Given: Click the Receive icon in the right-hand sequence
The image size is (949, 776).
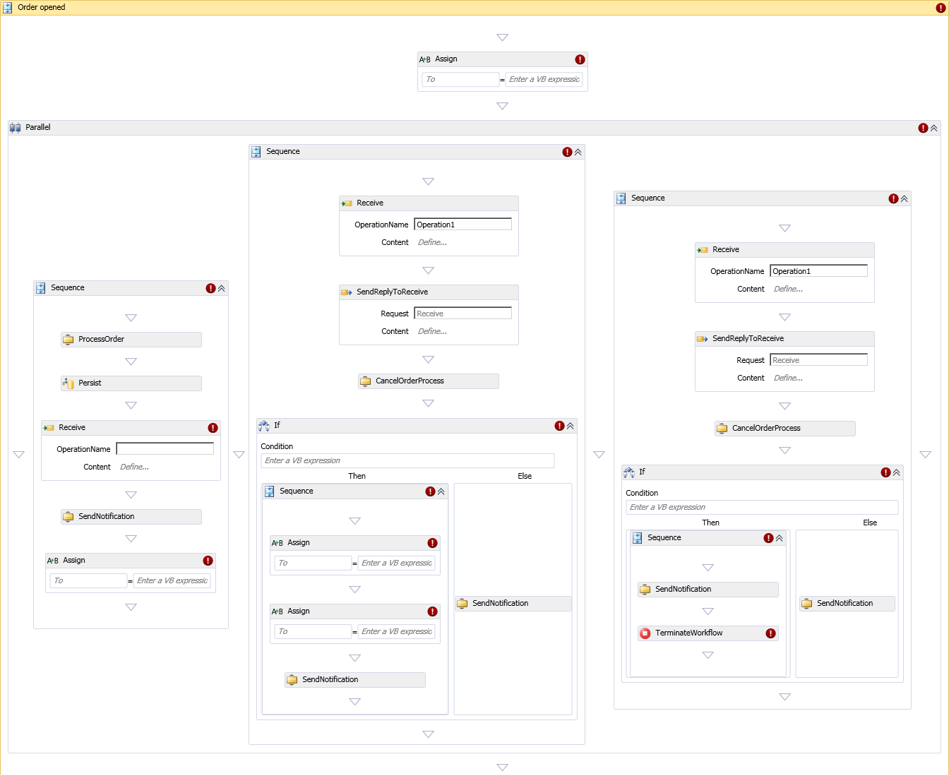Looking at the screenshot, I should tap(703, 250).
